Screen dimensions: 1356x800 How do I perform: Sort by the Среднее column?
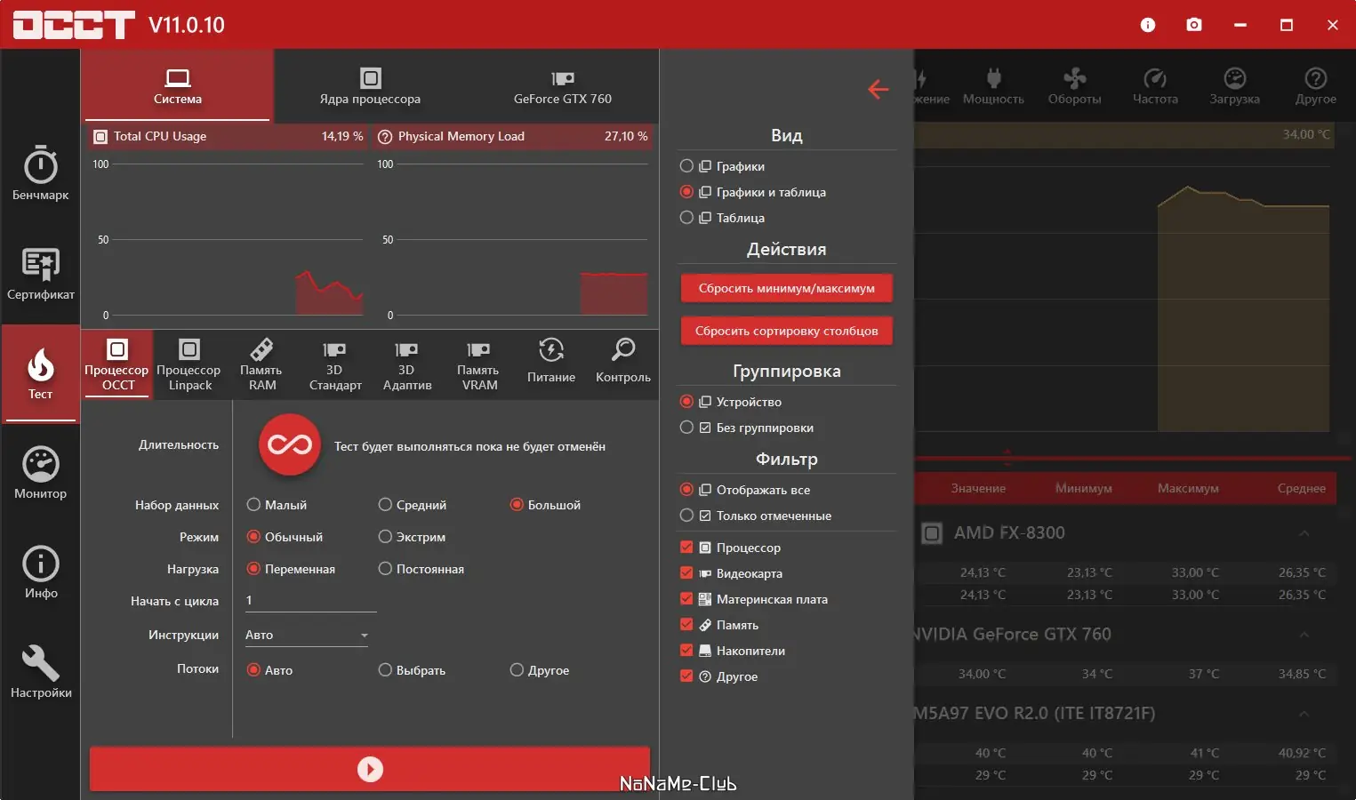coord(1301,488)
